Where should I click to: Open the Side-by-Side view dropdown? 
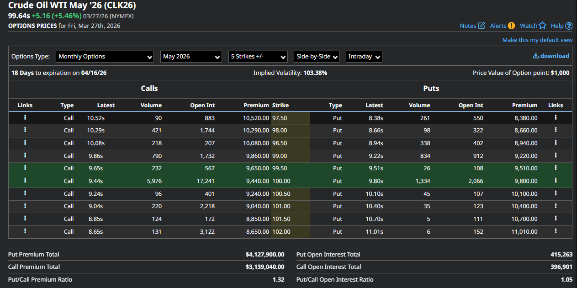tap(317, 57)
